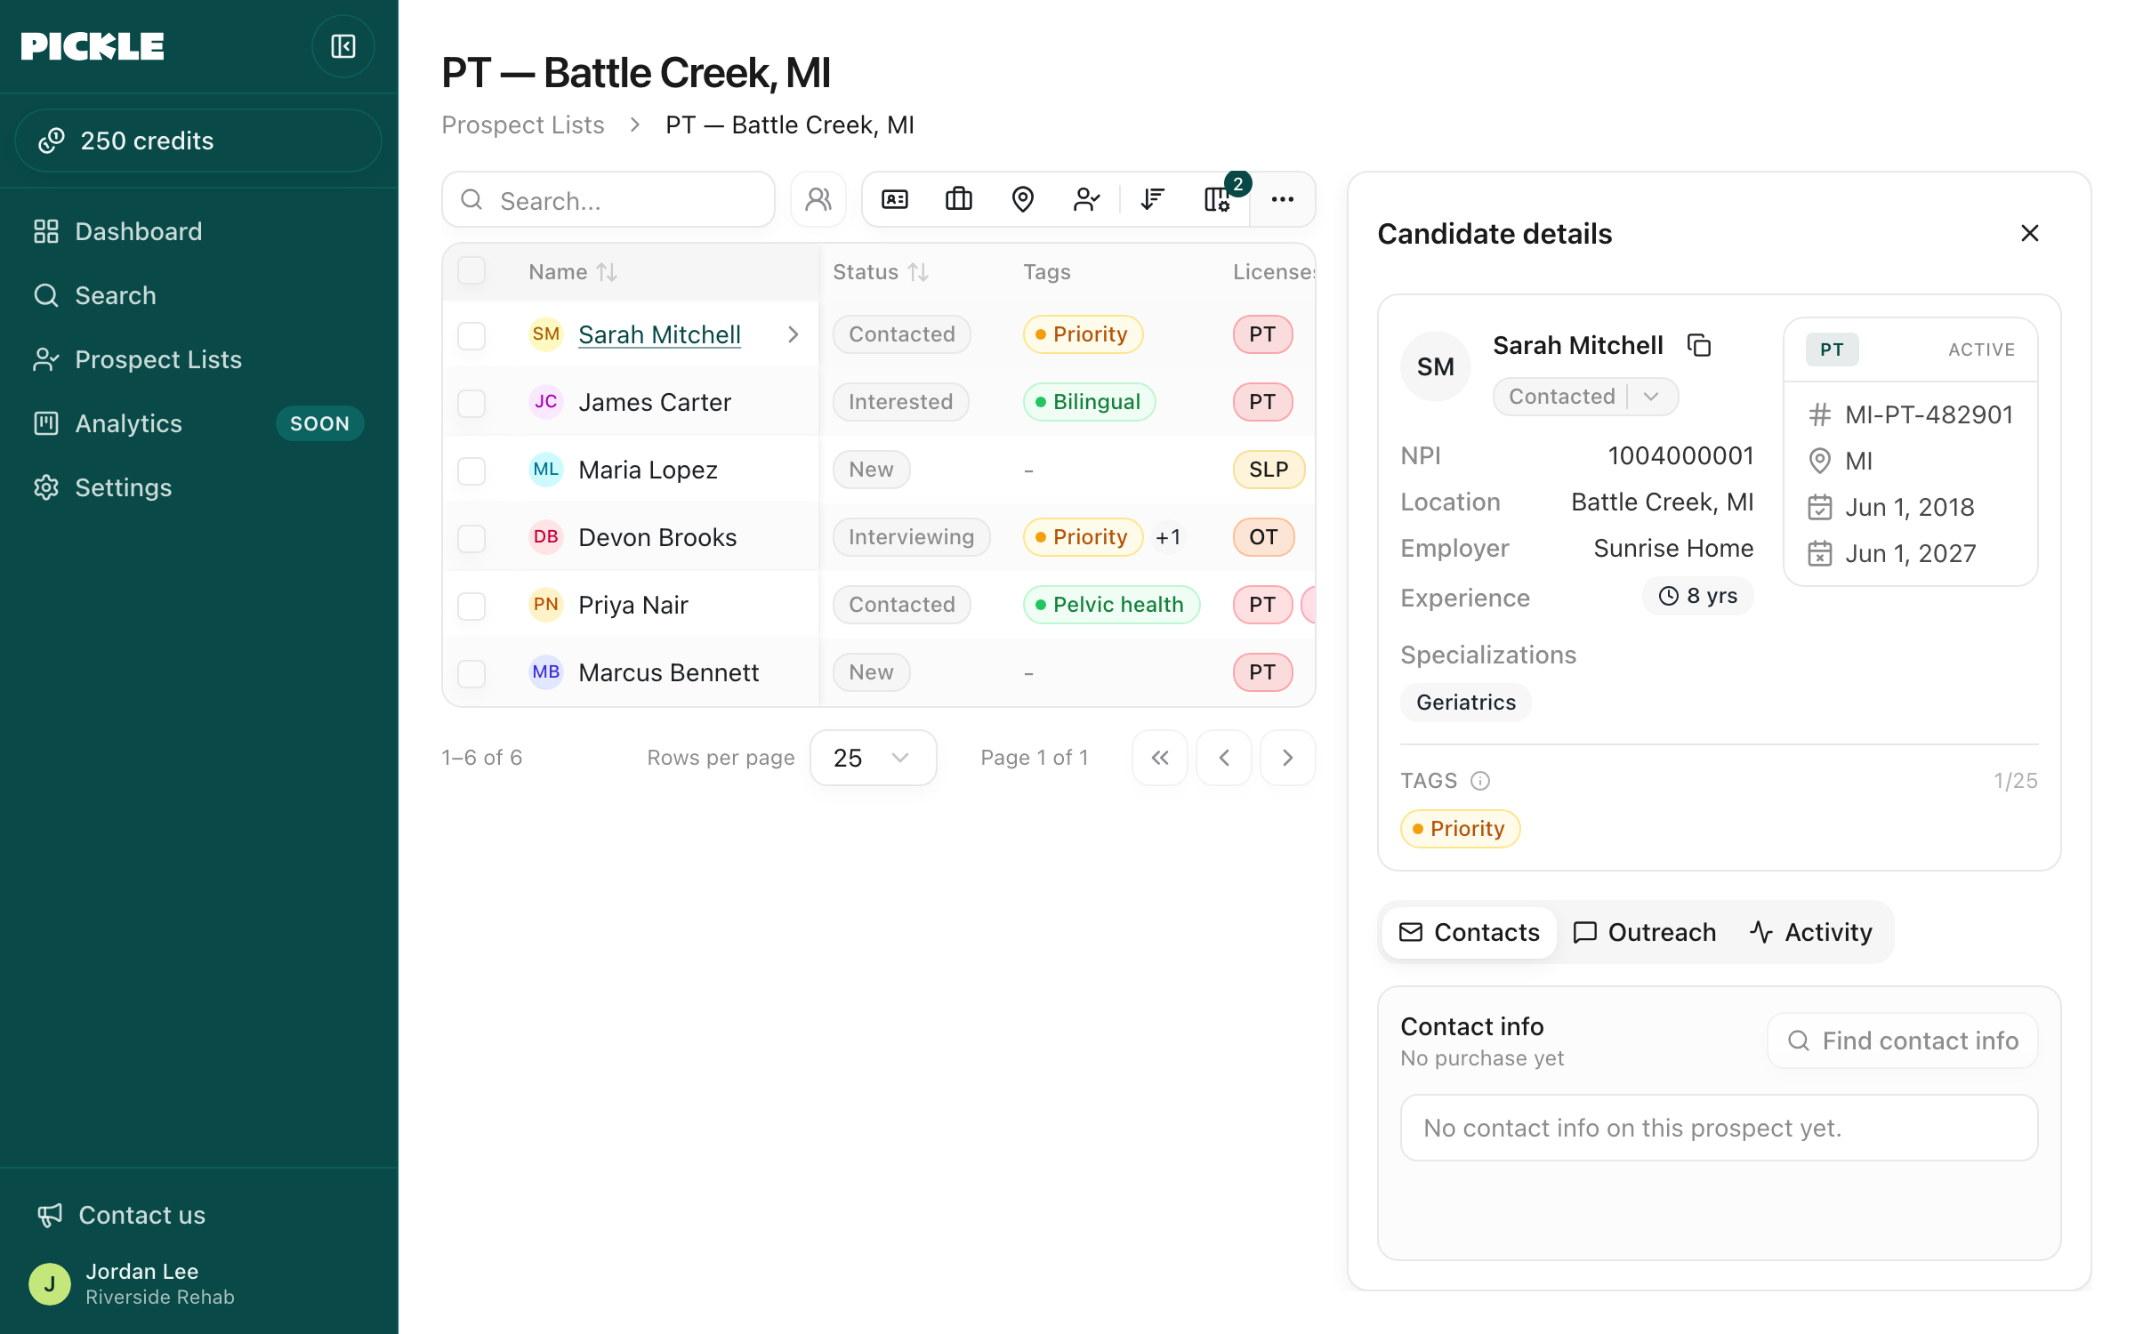2135x1334 pixels.
Task: Check the Sarah Mitchell row checkbox
Action: [x=471, y=335]
